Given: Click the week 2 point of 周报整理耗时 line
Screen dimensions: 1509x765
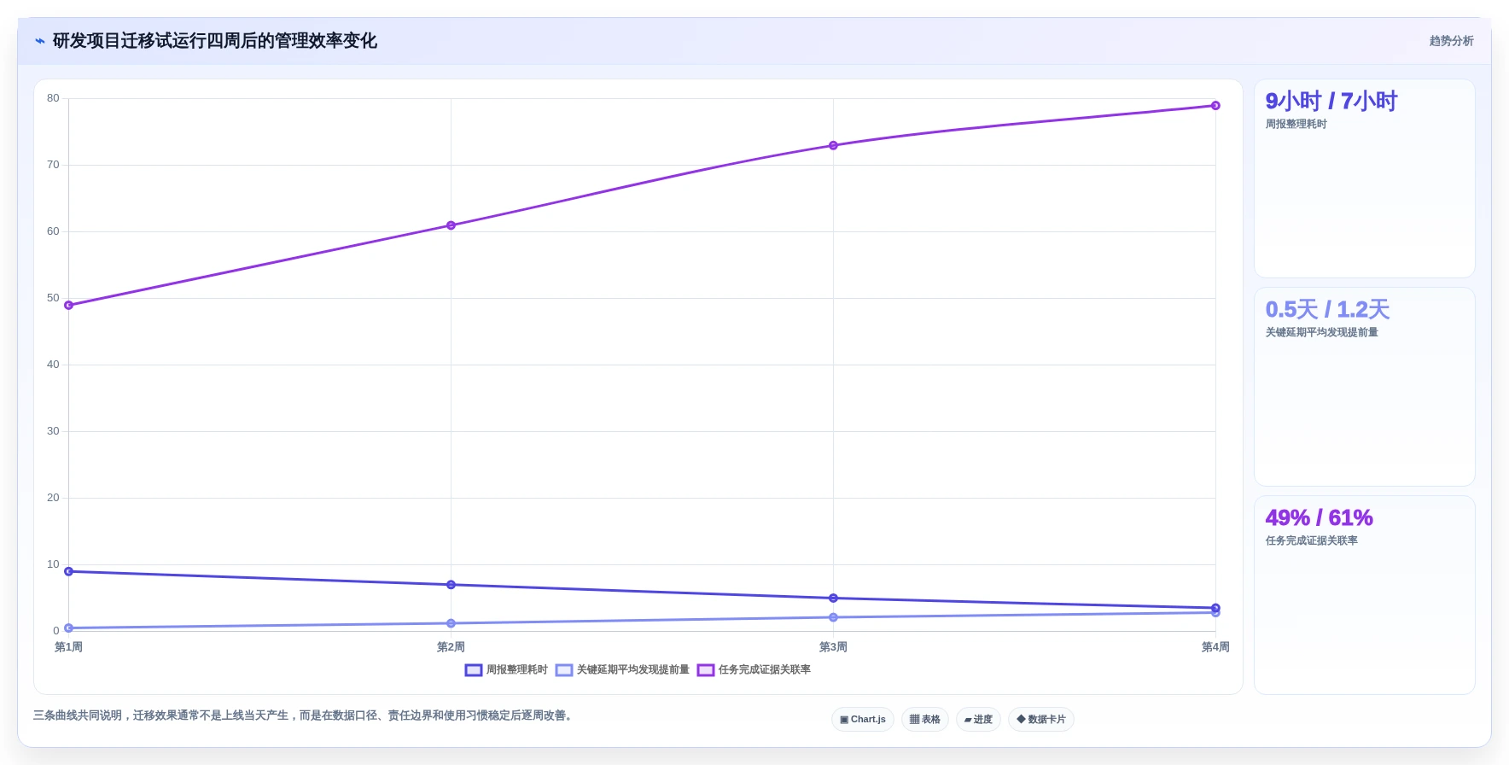Looking at the screenshot, I should tap(452, 585).
